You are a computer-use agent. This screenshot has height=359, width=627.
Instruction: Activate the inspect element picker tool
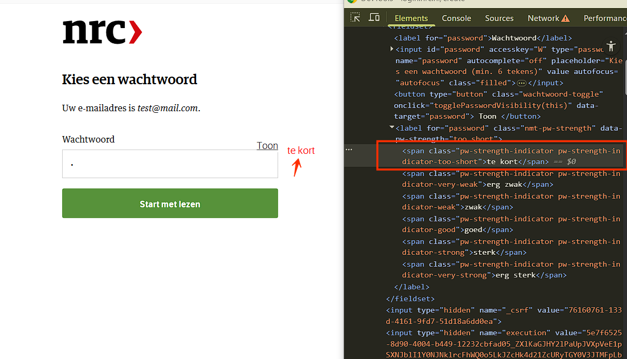(355, 18)
